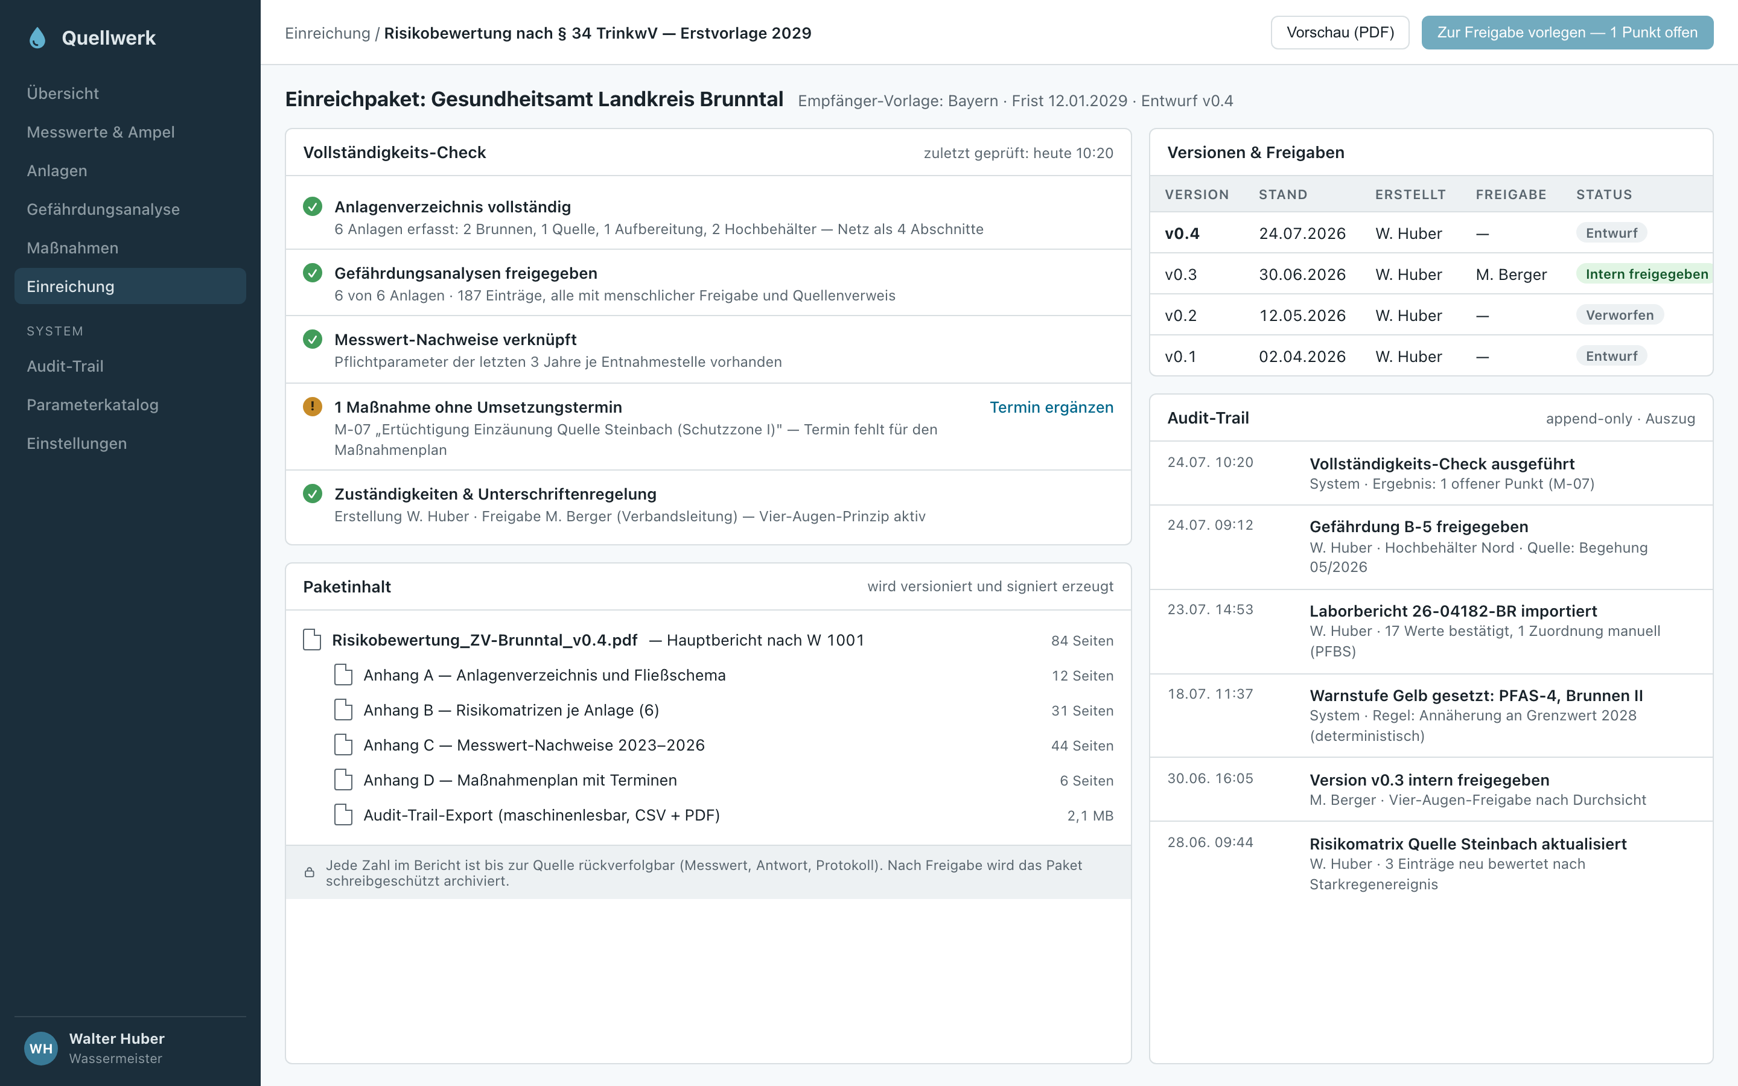
Task: Click the Einreichung breadcrumb link
Action: pyautogui.click(x=328, y=33)
